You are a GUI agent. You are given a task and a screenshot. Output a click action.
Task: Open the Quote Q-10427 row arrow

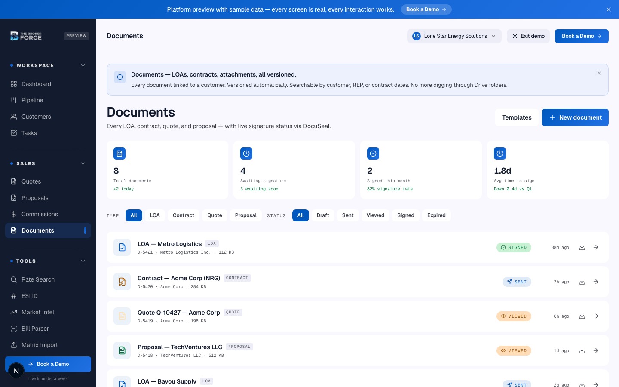tap(596, 316)
